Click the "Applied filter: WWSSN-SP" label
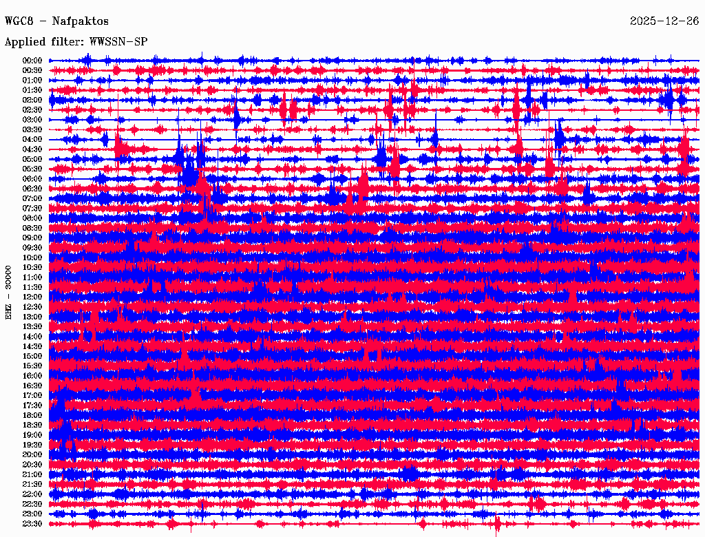This screenshot has width=705, height=537. [x=76, y=42]
